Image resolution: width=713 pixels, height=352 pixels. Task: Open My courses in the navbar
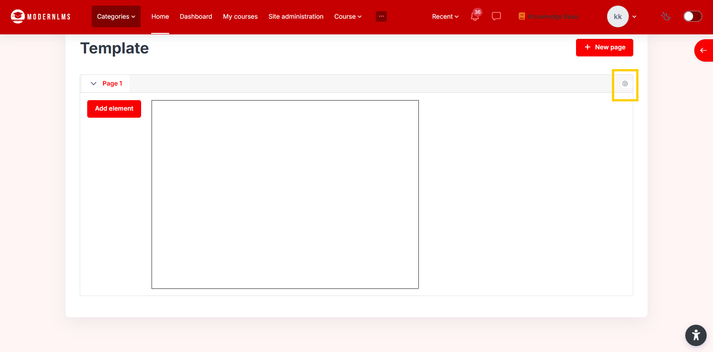(240, 16)
